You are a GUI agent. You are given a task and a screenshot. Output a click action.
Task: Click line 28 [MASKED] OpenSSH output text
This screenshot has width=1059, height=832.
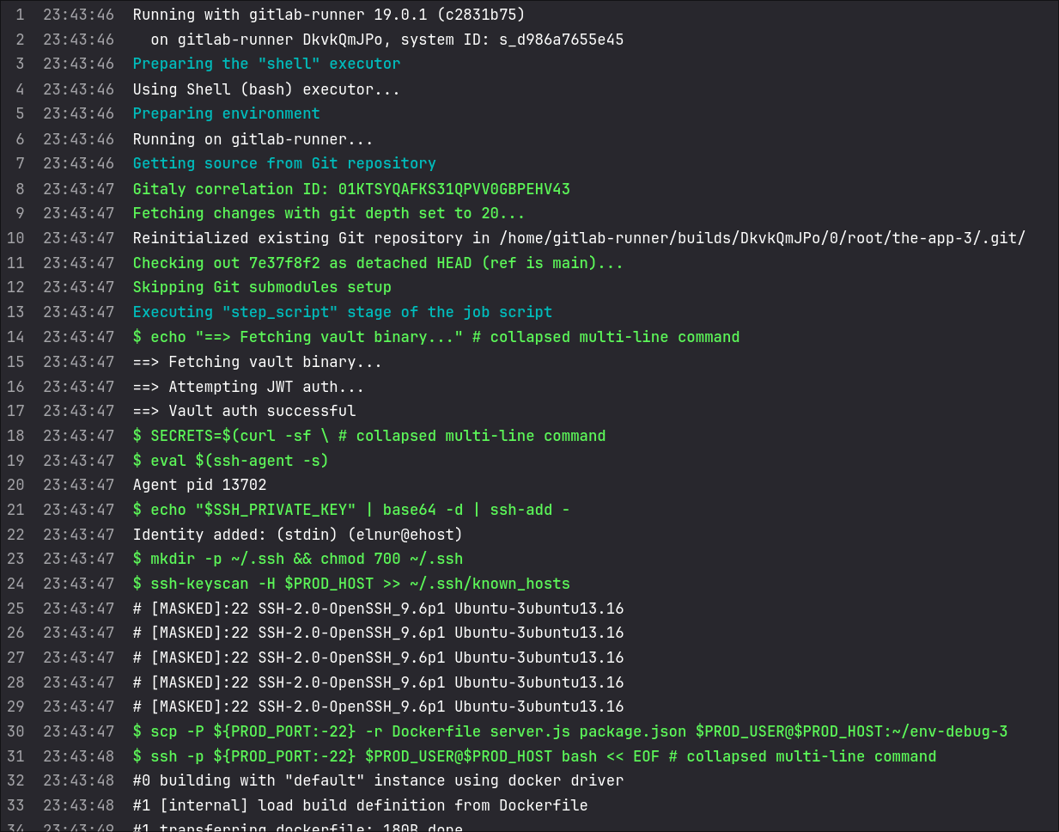378,682
